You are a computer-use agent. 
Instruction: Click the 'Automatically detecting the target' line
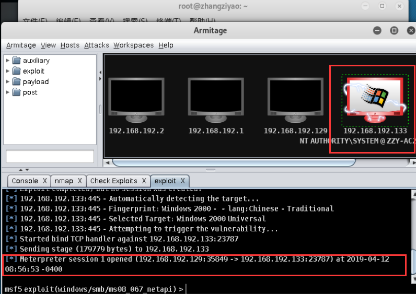point(132,198)
